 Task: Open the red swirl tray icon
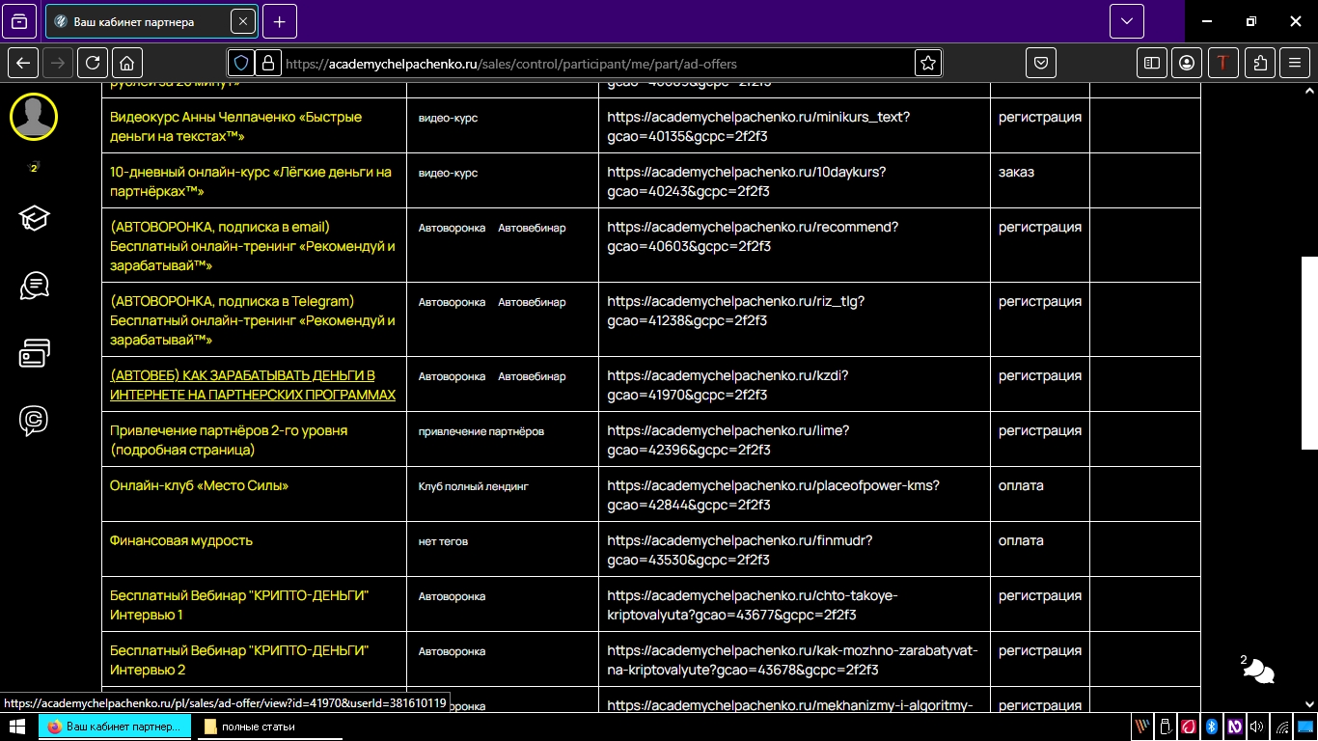coord(1189,727)
